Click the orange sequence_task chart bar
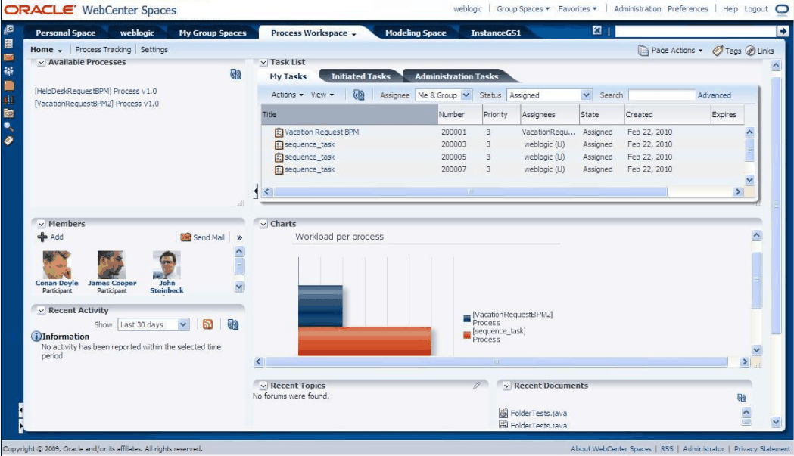This screenshot has width=794, height=456. pyautogui.click(x=365, y=341)
